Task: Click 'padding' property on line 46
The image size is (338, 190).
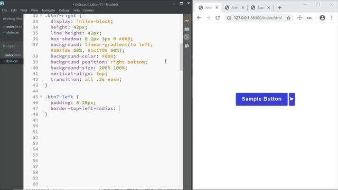Action: point(60,102)
